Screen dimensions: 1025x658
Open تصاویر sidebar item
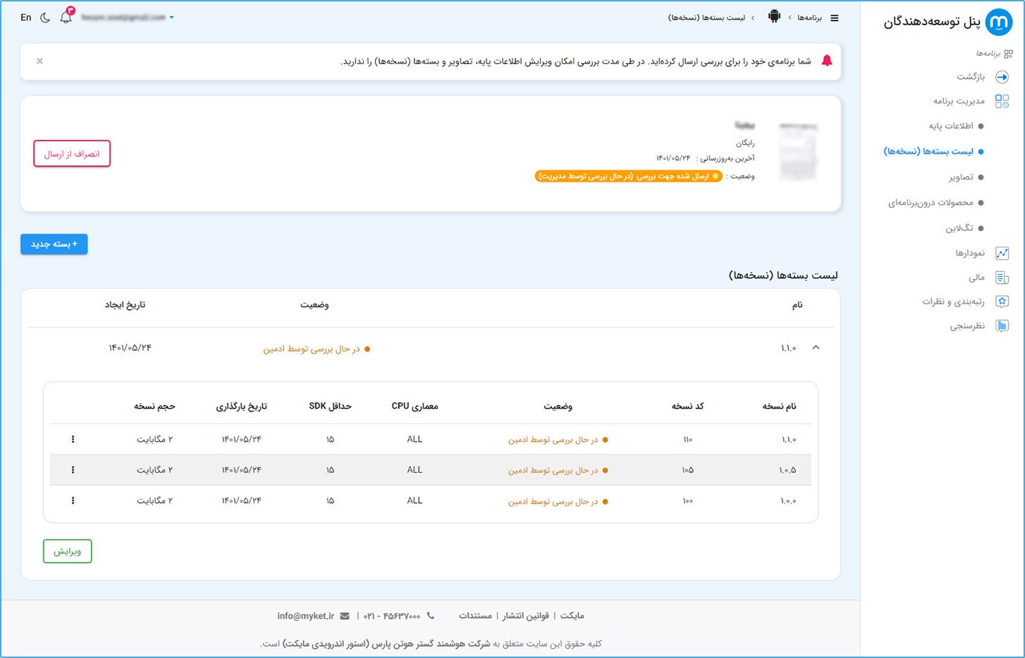966,178
